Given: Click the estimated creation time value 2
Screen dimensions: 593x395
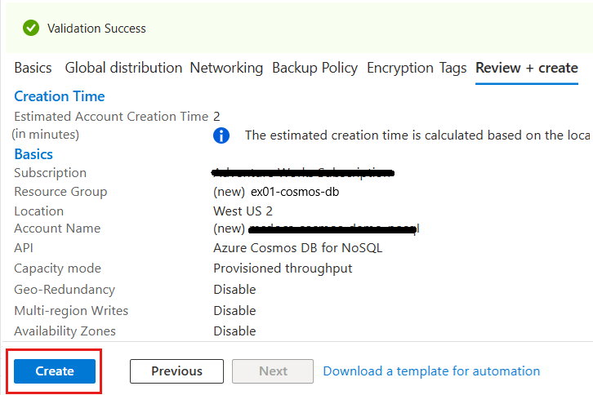Looking at the screenshot, I should [x=216, y=117].
